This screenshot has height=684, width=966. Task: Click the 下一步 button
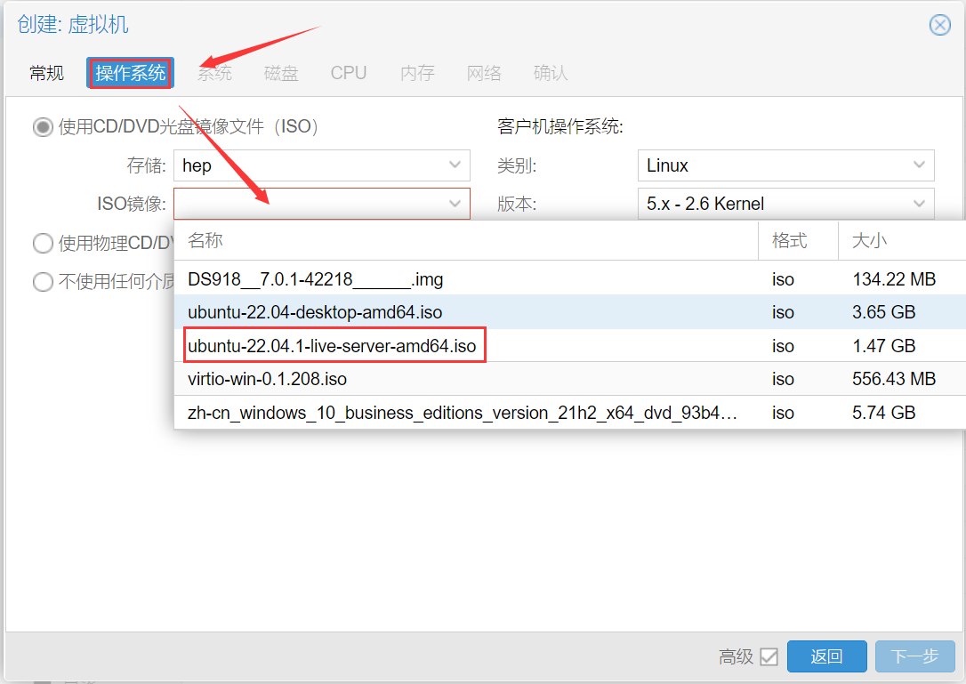(915, 656)
